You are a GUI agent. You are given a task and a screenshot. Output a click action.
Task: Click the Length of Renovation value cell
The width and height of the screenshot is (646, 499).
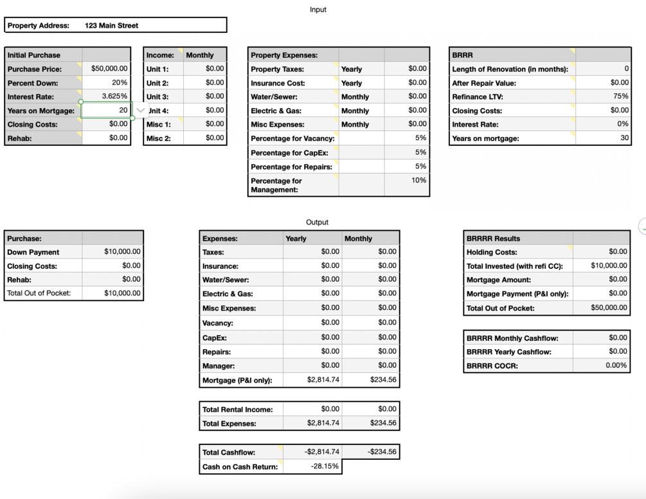pos(603,69)
